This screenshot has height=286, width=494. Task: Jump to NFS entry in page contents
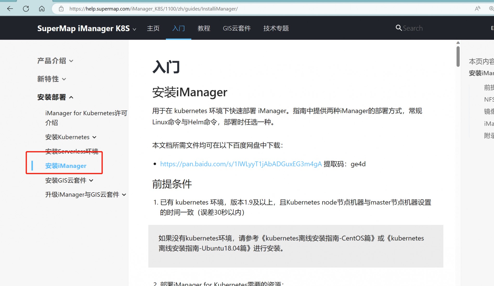(489, 99)
